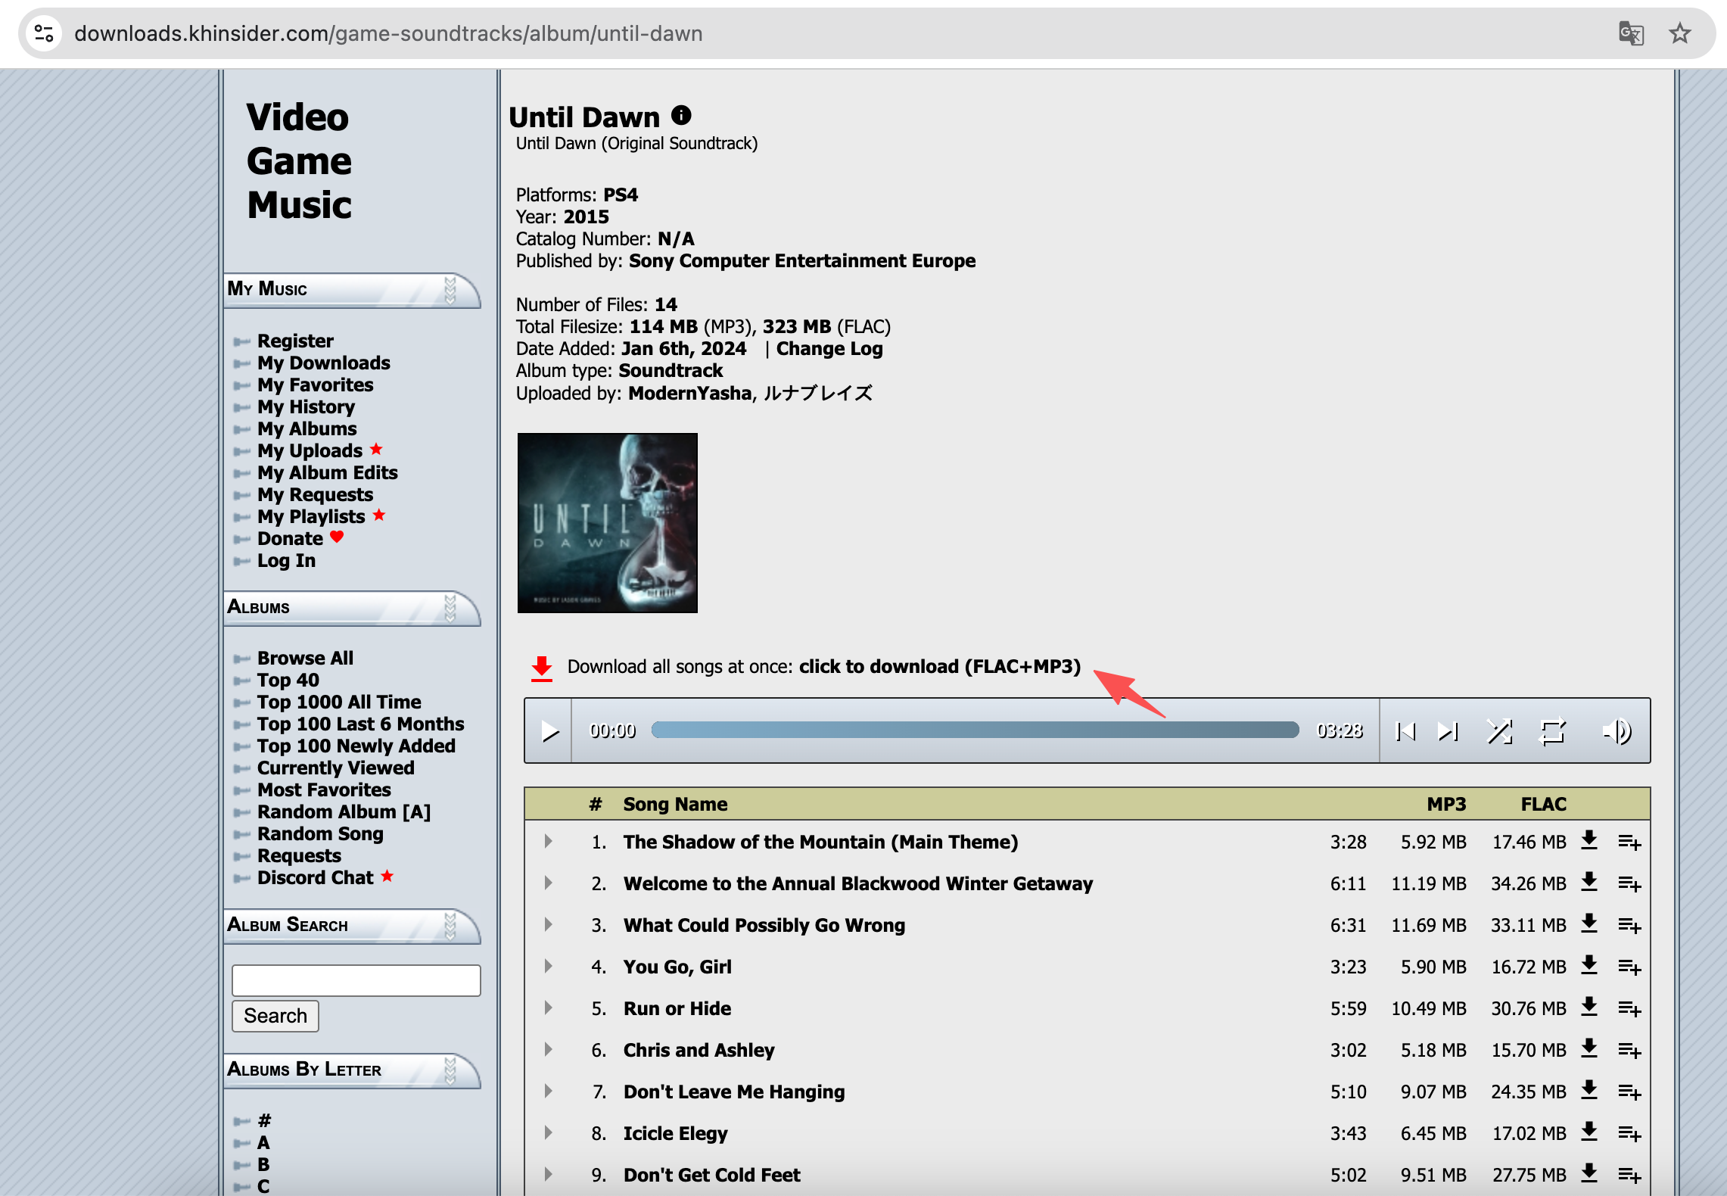1727x1196 pixels.
Task: Click the audio player progress bar
Action: (x=975, y=730)
